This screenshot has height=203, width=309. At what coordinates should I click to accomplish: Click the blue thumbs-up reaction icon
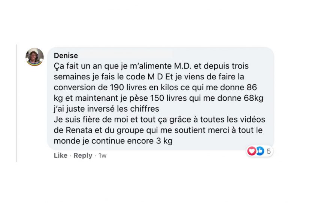click(260, 151)
